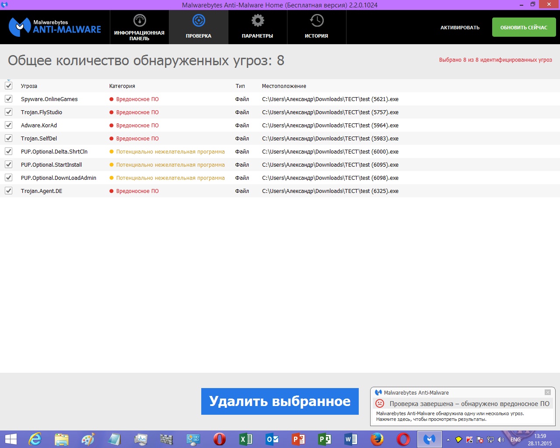Click the file path ending in test (6098).exe
Screen dimensions: 560x448
click(330, 178)
